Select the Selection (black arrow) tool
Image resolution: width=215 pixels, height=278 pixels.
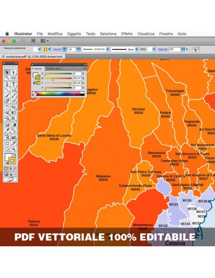pos(7,72)
